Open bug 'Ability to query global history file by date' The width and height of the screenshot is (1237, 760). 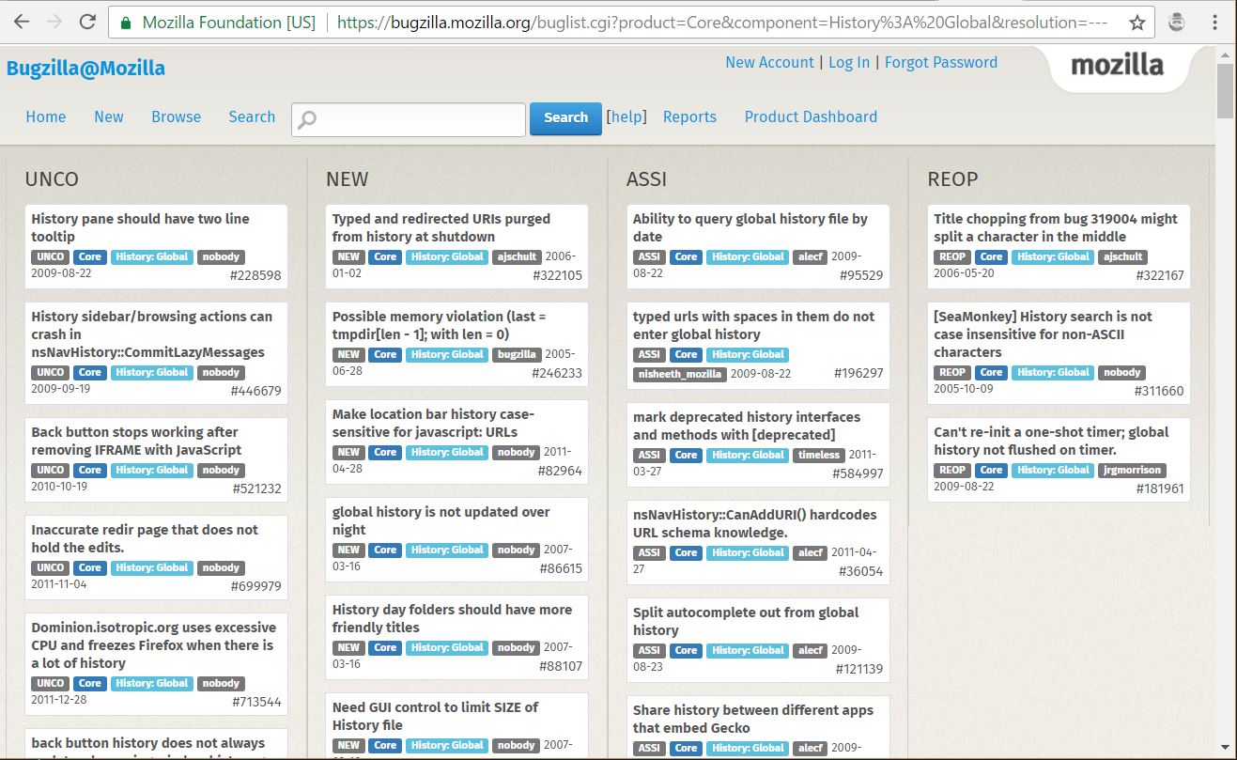pos(750,227)
